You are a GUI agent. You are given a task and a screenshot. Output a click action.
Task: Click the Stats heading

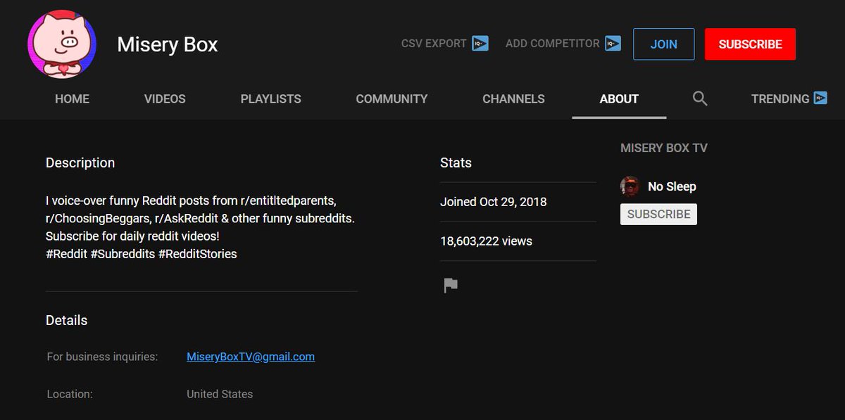(x=456, y=163)
